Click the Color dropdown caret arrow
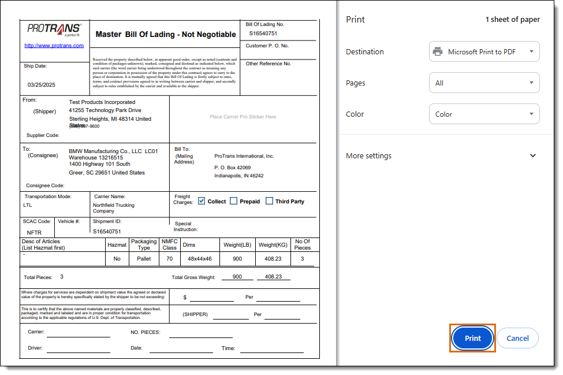Image resolution: width=563 pixels, height=375 pixels. [x=531, y=114]
